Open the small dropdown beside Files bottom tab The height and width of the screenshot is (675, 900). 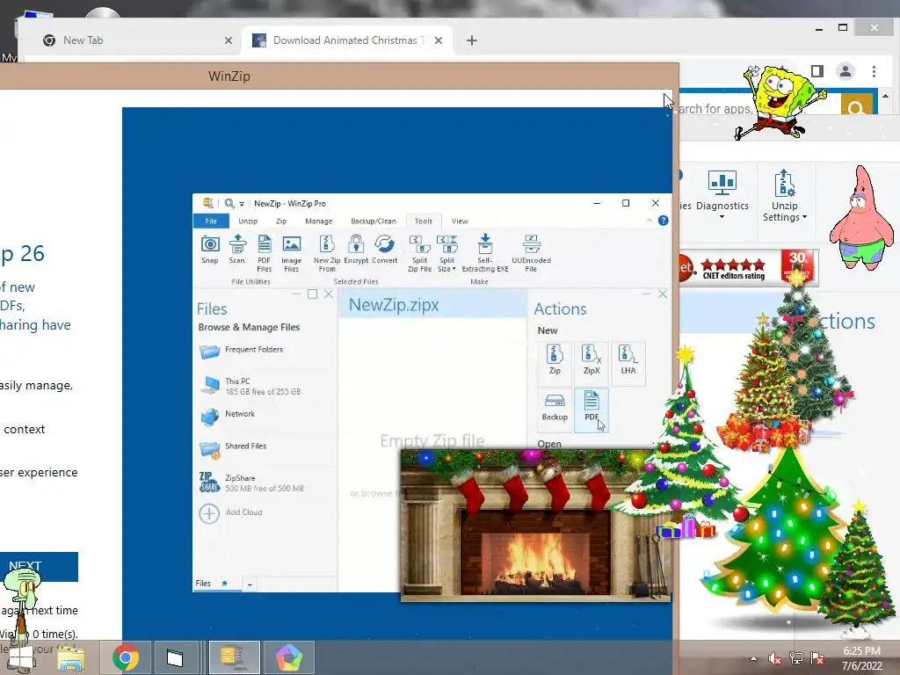(x=250, y=584)
